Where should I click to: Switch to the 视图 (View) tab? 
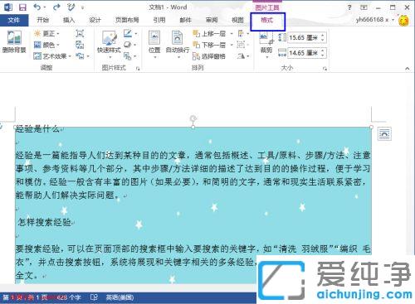click(x=237, y=20)
